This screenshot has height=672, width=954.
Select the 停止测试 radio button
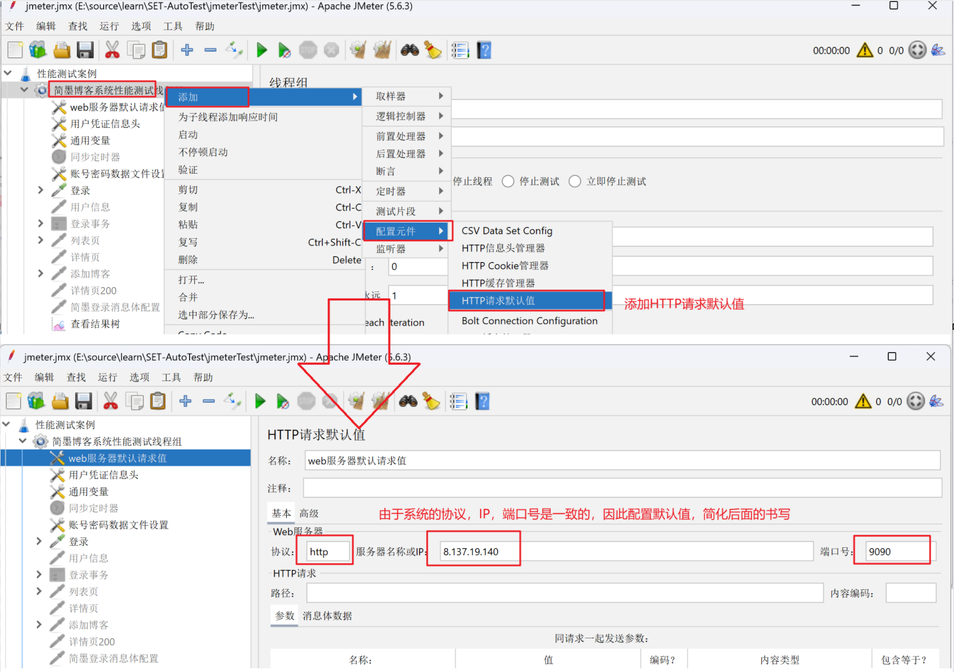point(508,181)
